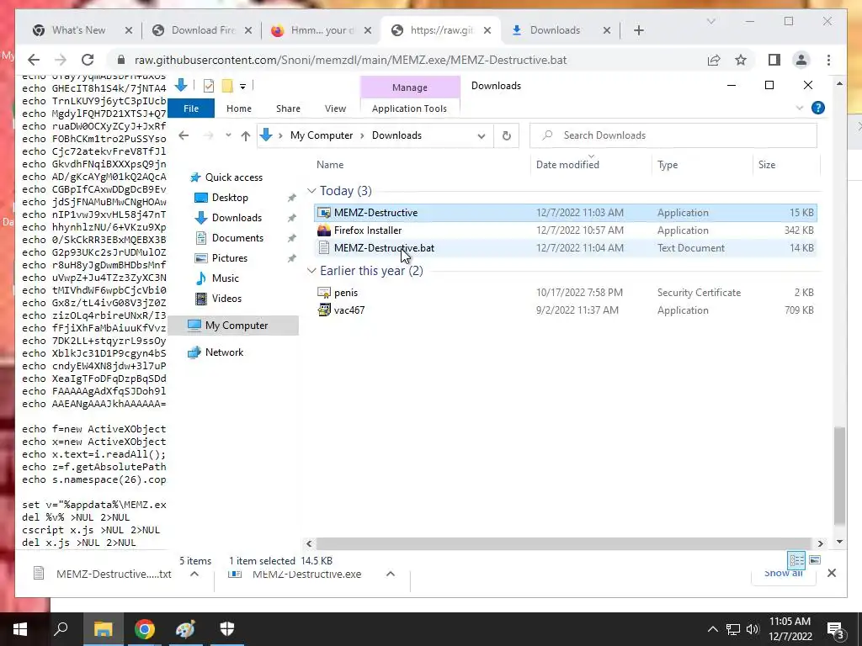
Task: Open Explorer help icon
Action: click(x=817, y=108)
